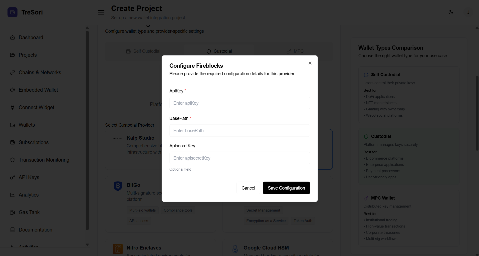This screenshot has width=479, height=256.
Task: Open the user avatar J menu
Action: 468,12
